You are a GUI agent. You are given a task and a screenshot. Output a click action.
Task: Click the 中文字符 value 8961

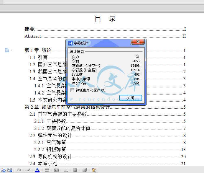pyautogui.click(x=136, y=83)
